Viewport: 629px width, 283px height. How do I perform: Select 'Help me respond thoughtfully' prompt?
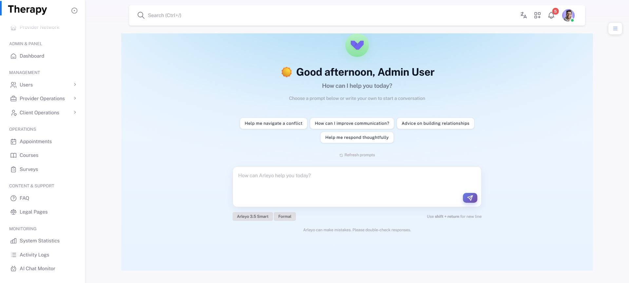point(357,138)
